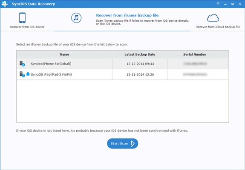The width and height of the screenshot is (245, 170).
Task: Click the blurred serial number of the iPhone 5s
Action: click(x=195, y=64)
